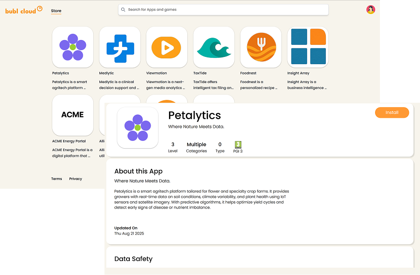Click the Foodnest fork icon

coord(261,47)
